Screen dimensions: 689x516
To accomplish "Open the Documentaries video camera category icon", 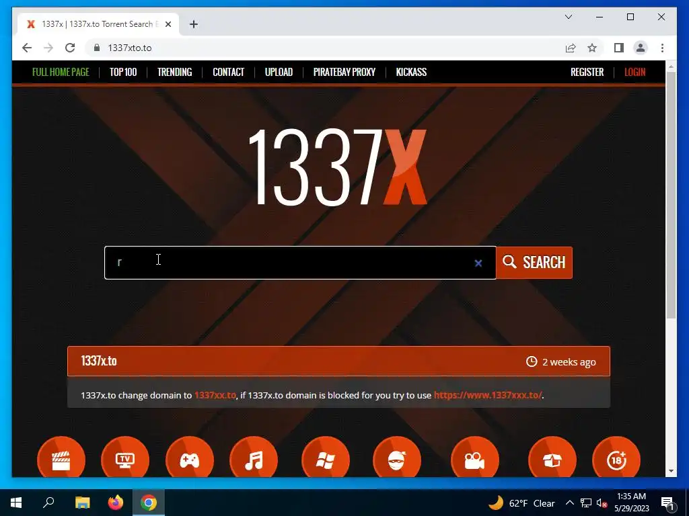I will (x=475, y=457).
